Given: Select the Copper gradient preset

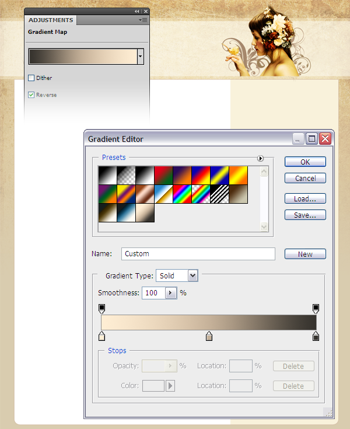Looking at the screenshot, I should [145, 194].
